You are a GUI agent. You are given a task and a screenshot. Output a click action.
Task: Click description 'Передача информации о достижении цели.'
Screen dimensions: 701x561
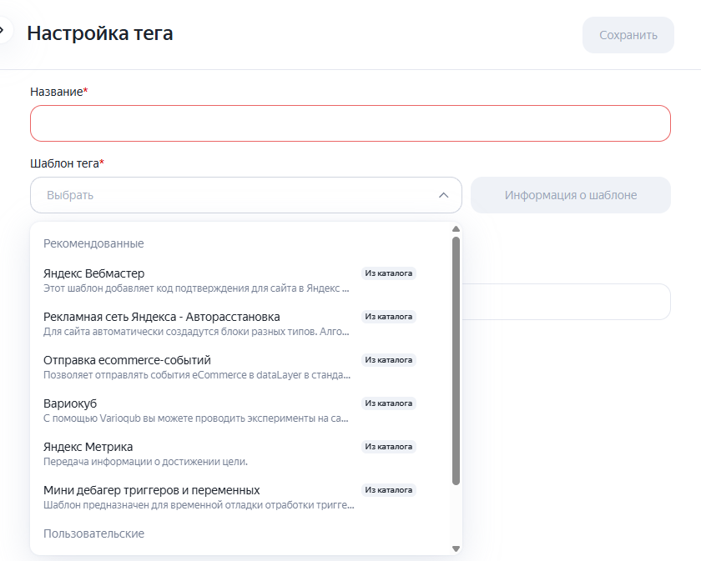[x=145, y=462]
